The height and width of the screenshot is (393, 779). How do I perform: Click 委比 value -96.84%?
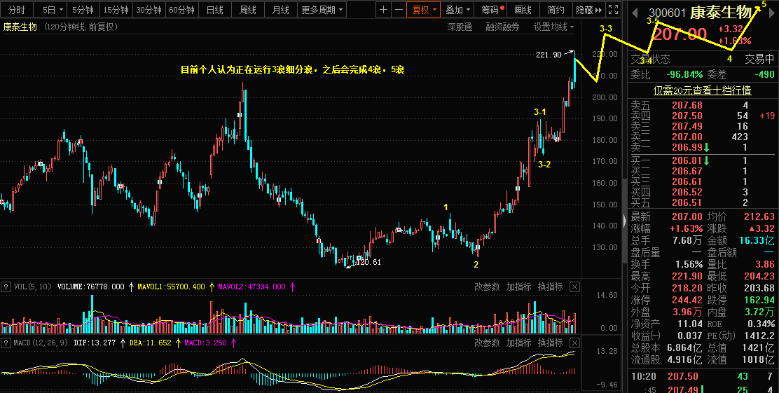click(684, 74)
